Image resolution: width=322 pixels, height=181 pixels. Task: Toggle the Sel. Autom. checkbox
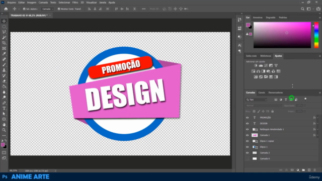[24, 9]
